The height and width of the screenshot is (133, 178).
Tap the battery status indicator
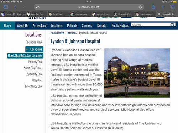[x=175, y=2]
